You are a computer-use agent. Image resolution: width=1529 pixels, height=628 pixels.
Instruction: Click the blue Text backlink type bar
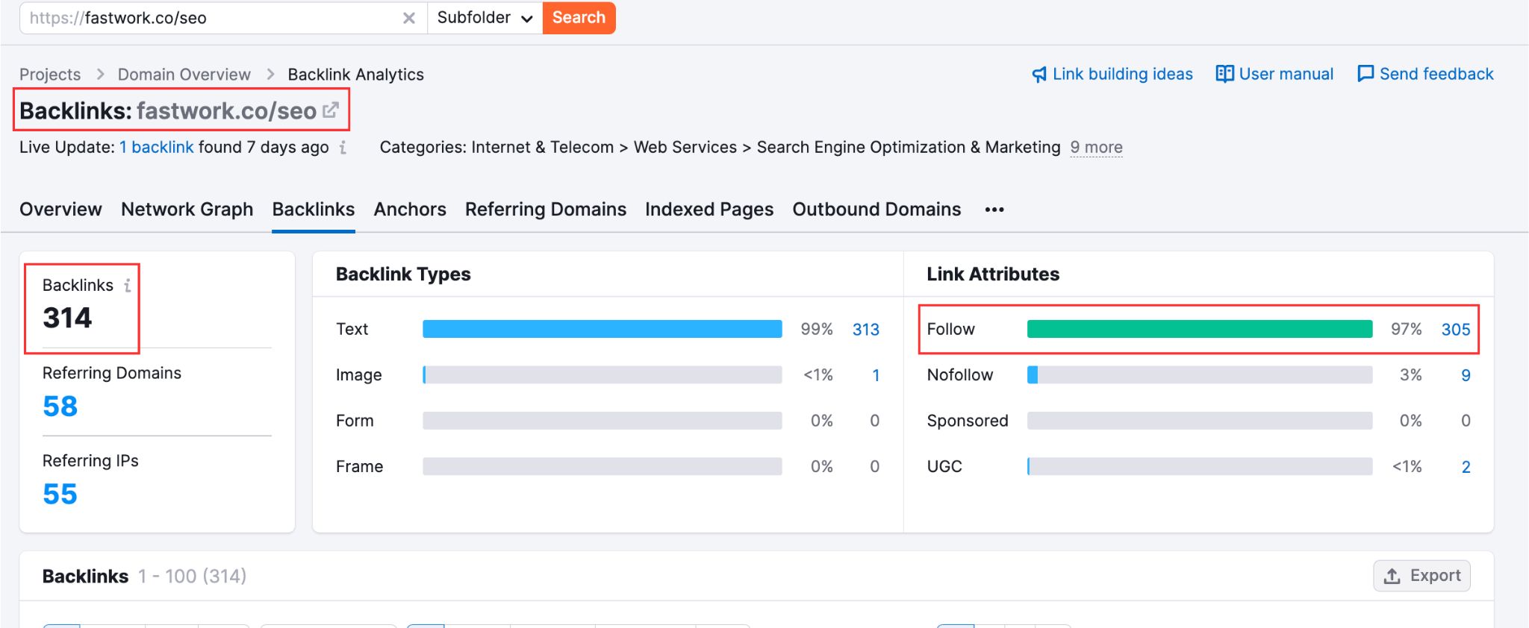pos(602,329)
